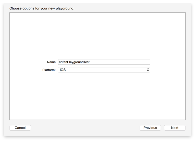Click the "Choose options for your new playground" heading
195x141 pixels.
42,8
